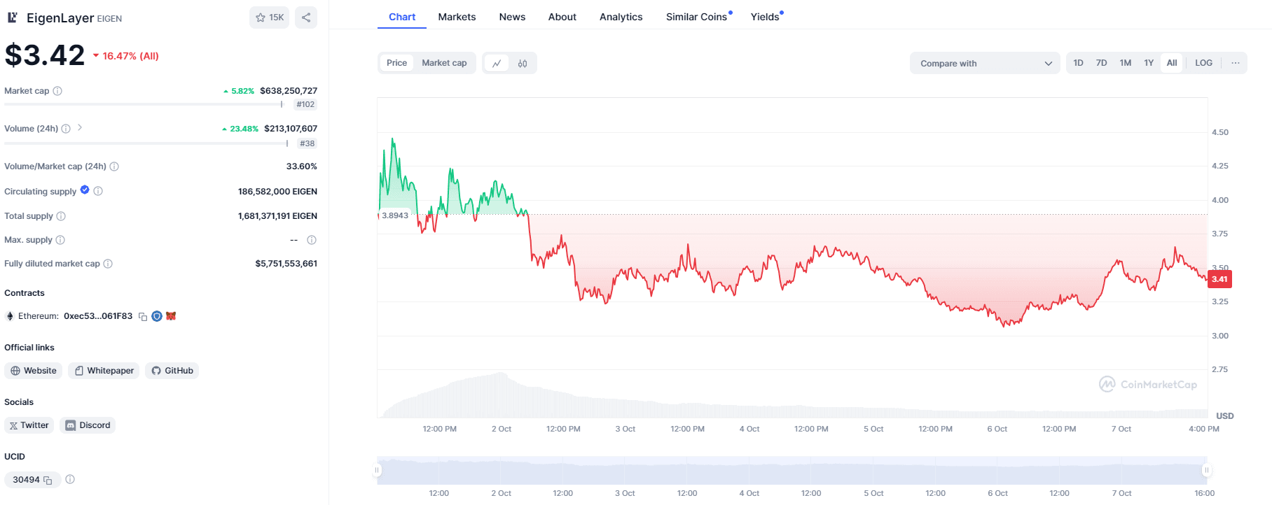Copy the UCID 30494
This screenshot has height=505, width=1272.
[x=48, y=481]
